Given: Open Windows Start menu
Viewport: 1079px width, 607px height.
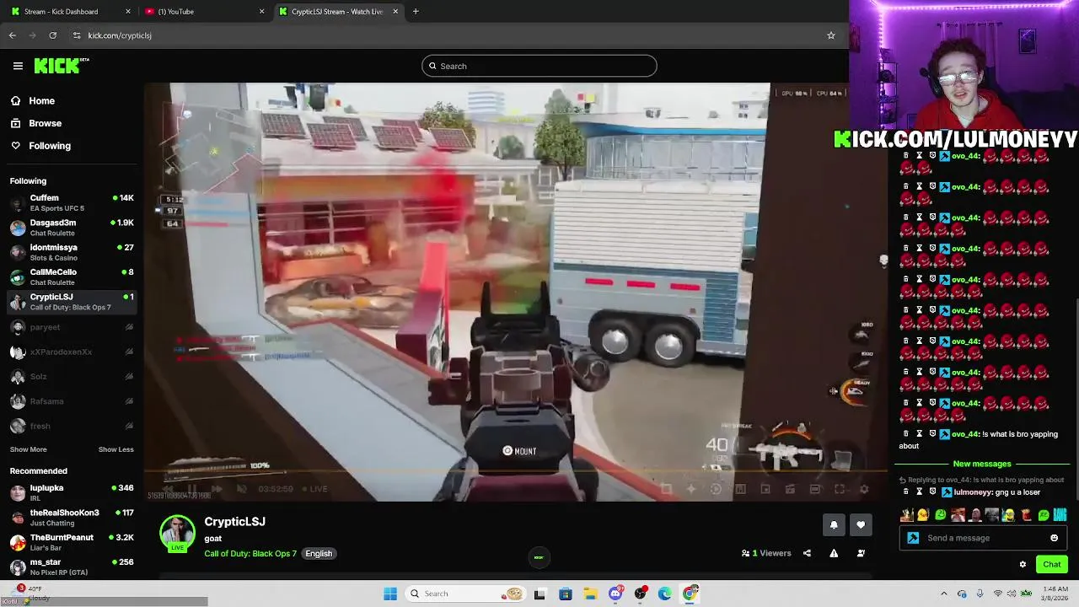Looking at the screenshot, I should (x=390, y=594).
